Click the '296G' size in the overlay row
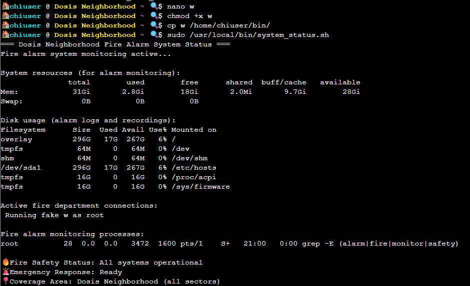Screen dimensions: 470x286 (x=81, y=139)
